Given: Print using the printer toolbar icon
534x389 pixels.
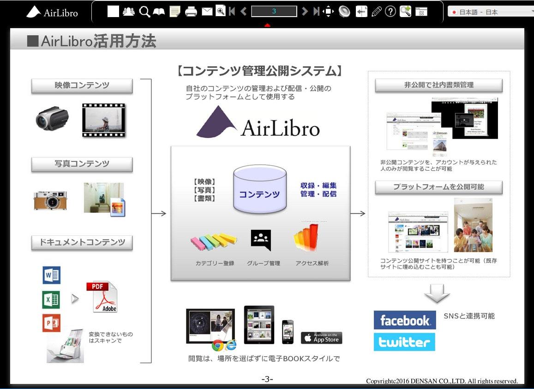Looking at the screenshot, I should [x=191, y=12].
